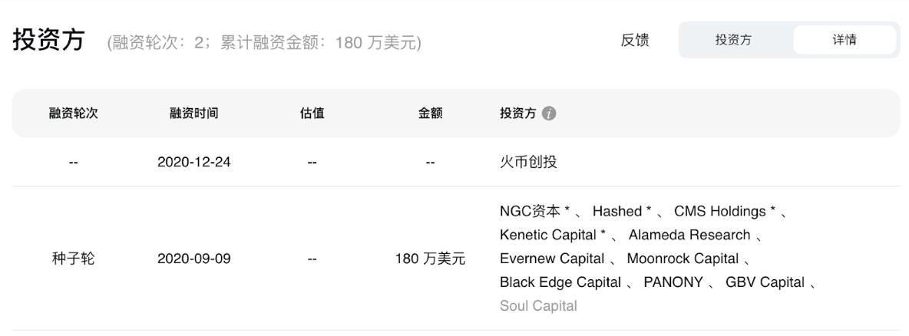Select the 种子轮 funding round cell
This screenshot has width=909, height=336.
coord(73,259)
